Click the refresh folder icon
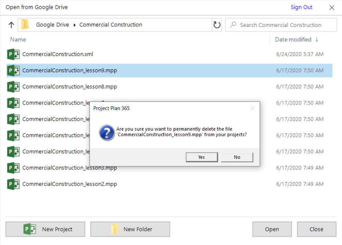 point(217,25)
